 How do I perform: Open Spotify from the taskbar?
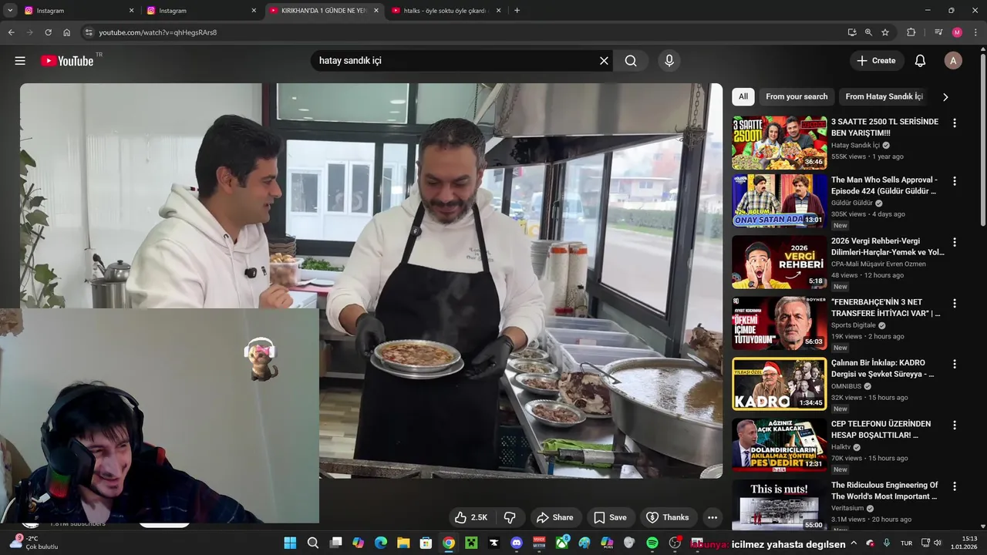652,543
